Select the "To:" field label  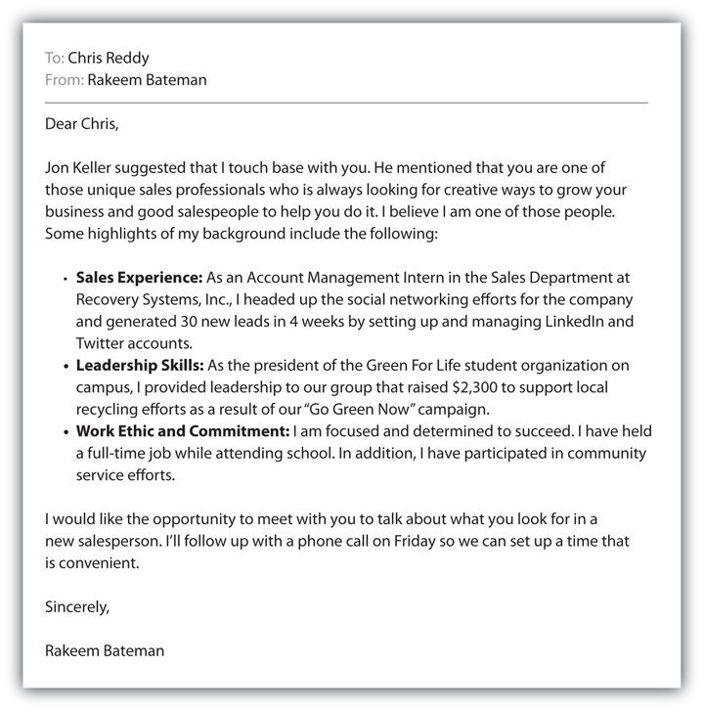tap(54, 58)
